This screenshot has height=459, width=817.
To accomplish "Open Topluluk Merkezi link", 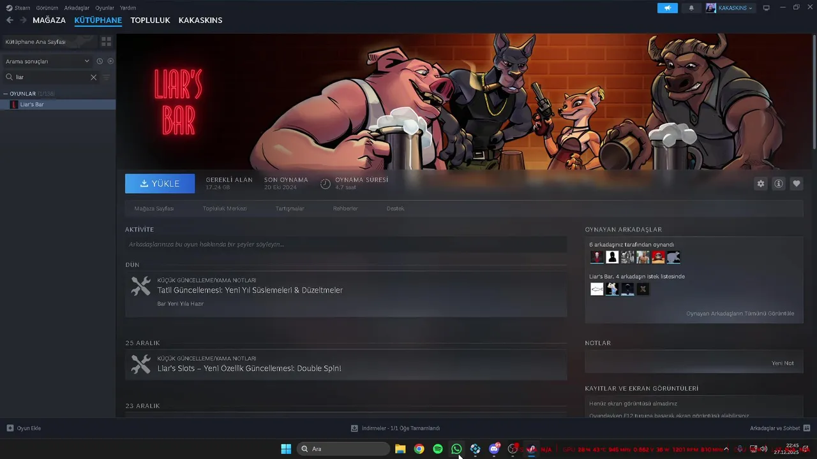I will pos(225,208).
